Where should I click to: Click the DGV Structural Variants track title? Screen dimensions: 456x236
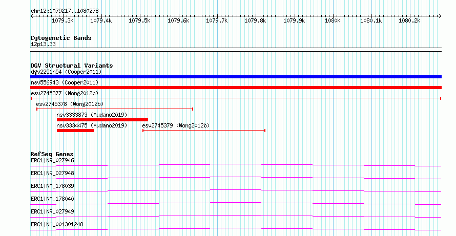72,66
